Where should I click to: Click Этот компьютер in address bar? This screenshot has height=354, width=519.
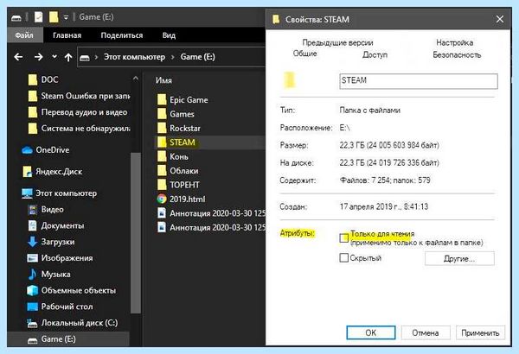[x=134, y=57]
